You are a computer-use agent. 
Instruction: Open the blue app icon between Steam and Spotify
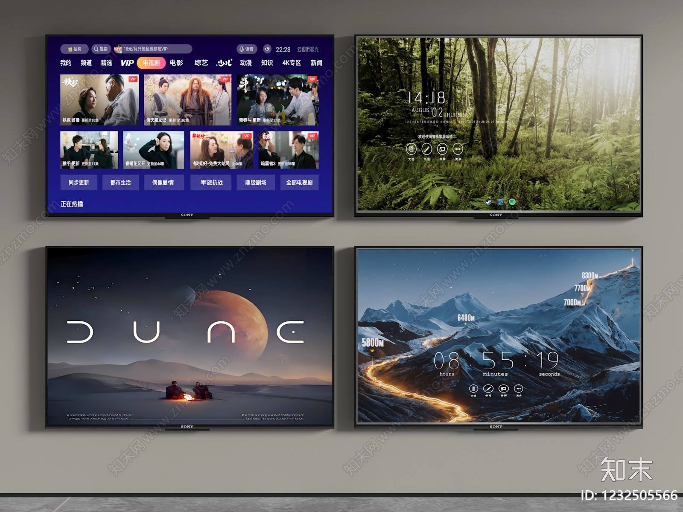click(x=501, y=202)
